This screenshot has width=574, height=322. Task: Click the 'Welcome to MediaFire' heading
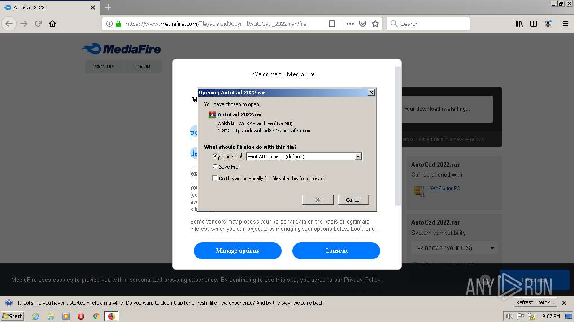click(x=283, y=74)
